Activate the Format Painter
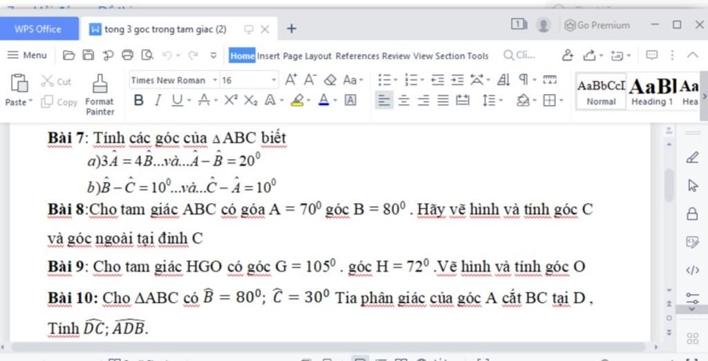The height and width of the screenshot is (361, 708). [100, 95]
